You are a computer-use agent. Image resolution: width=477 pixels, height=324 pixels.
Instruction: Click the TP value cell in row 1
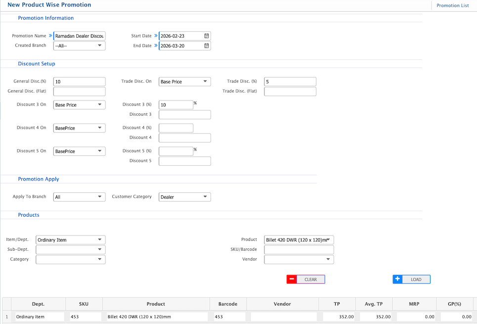coord(339,317)
